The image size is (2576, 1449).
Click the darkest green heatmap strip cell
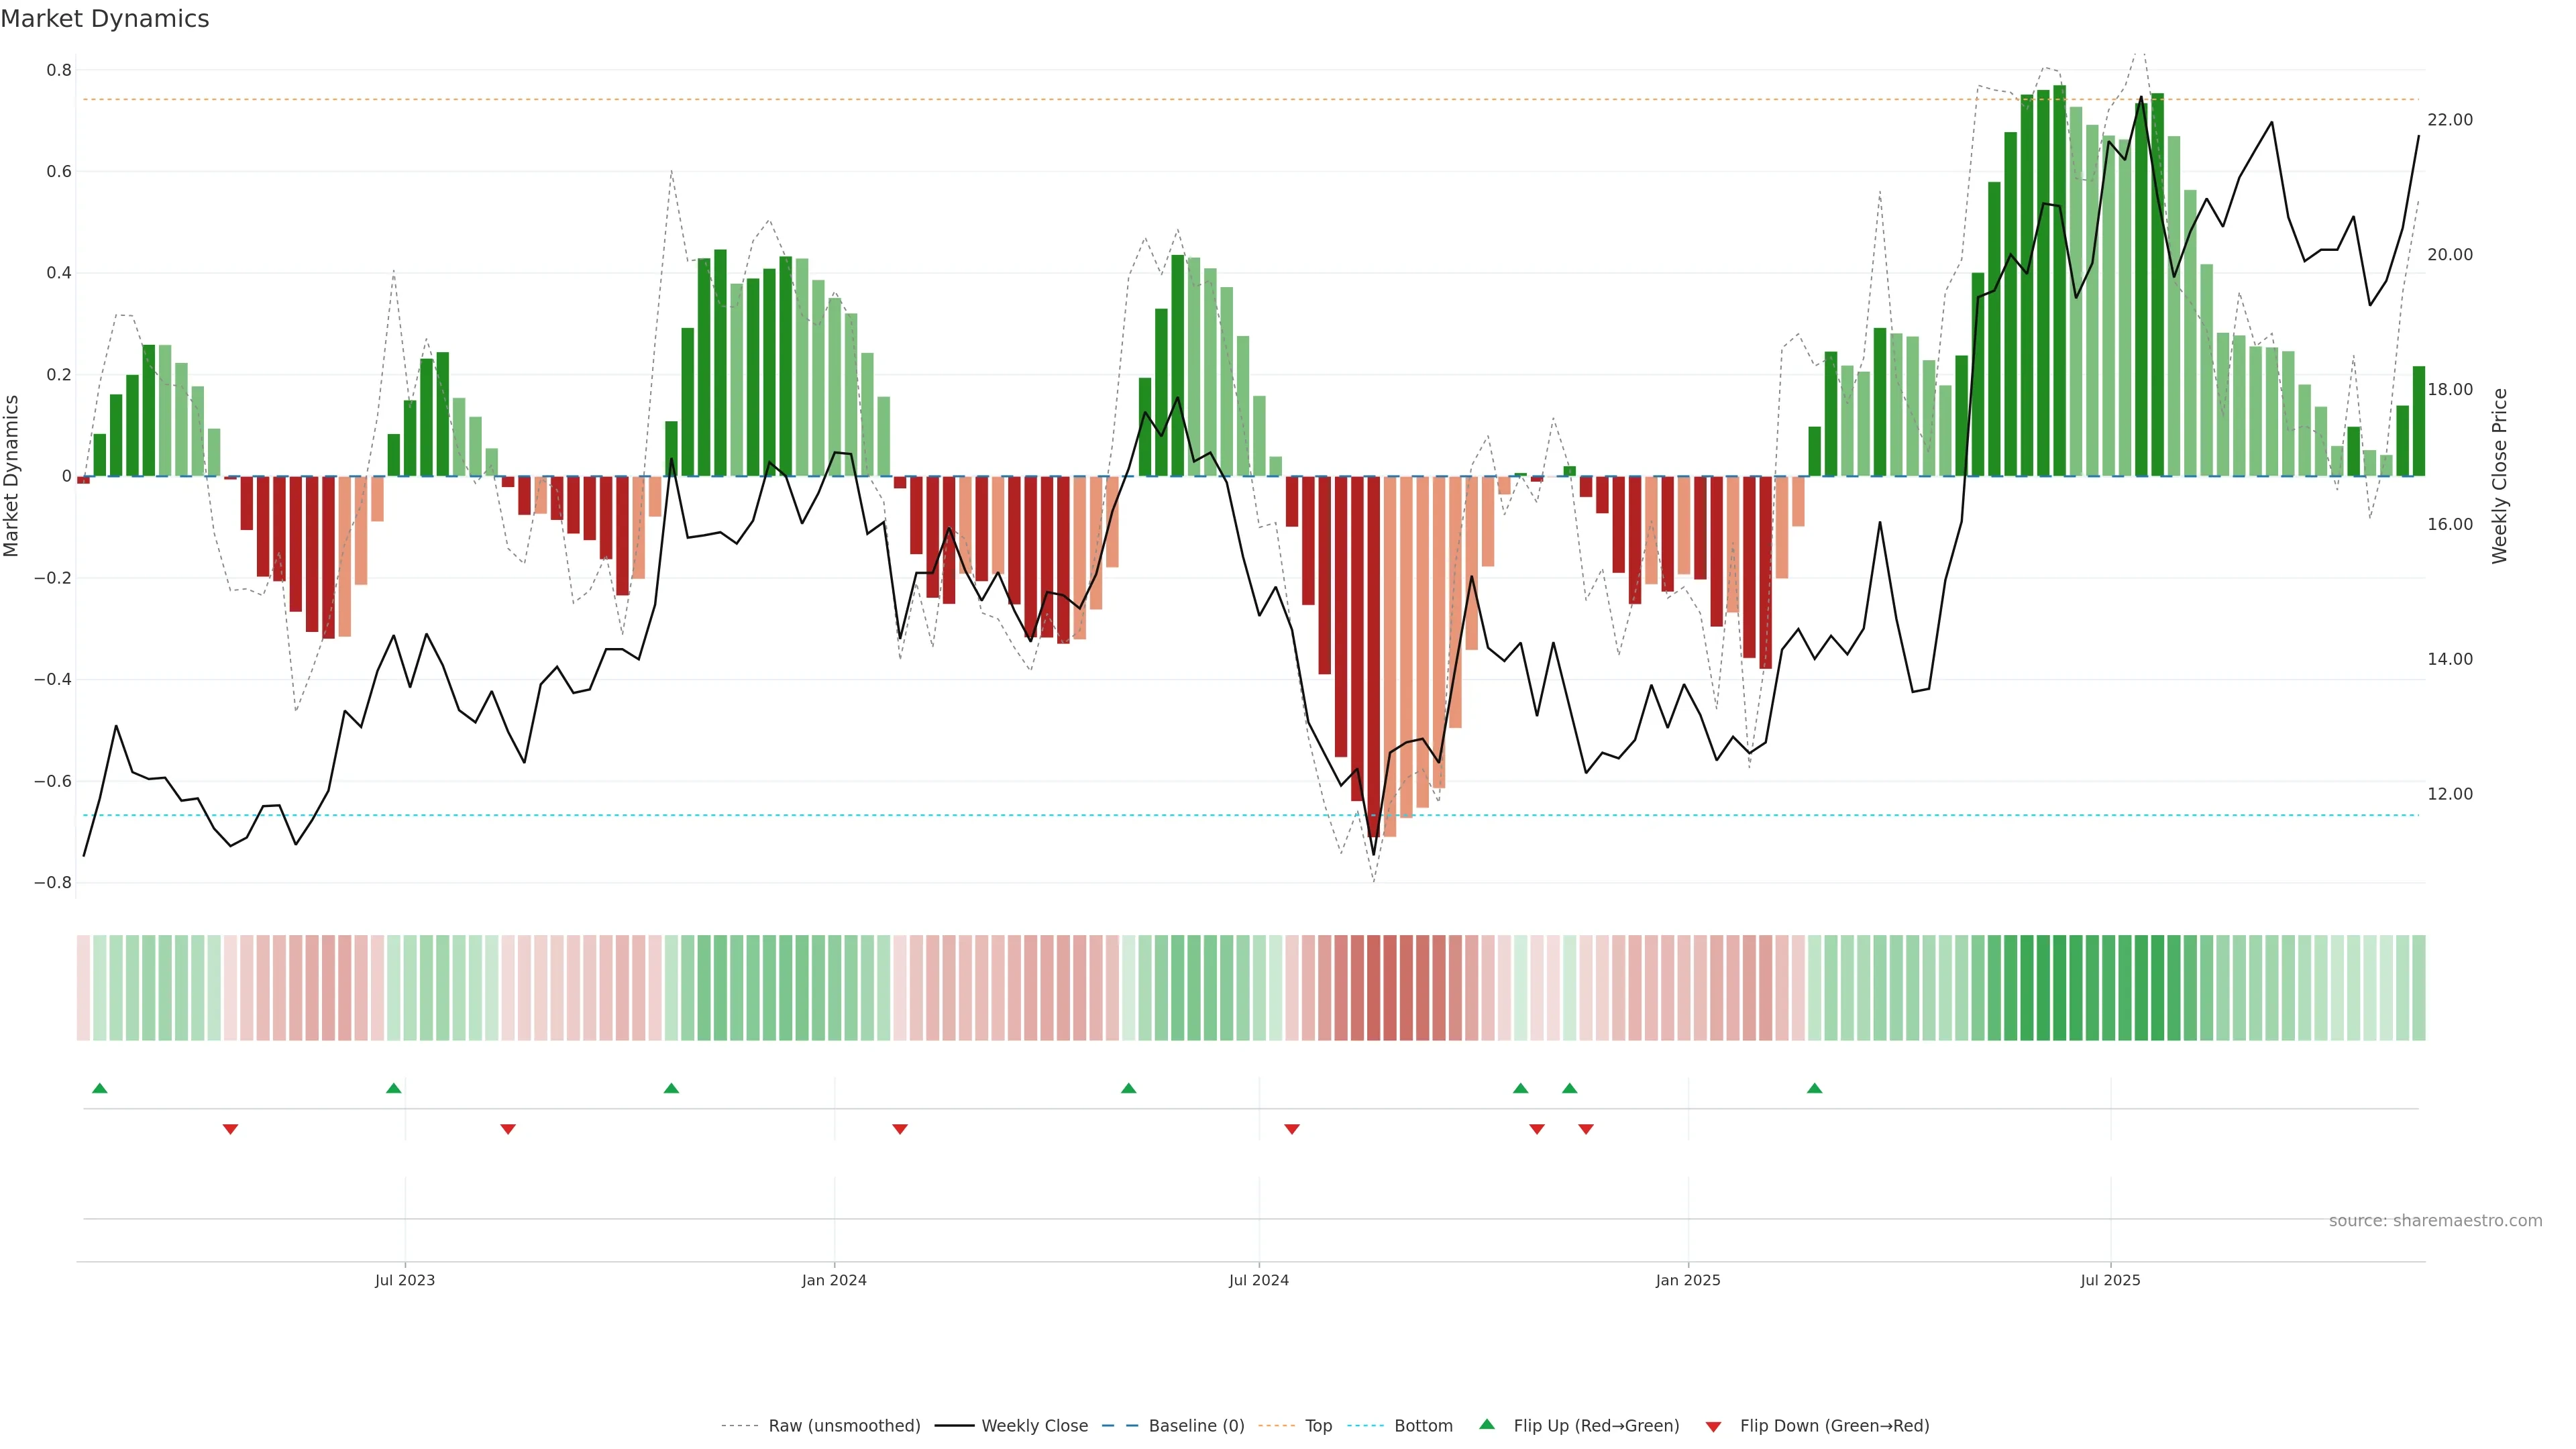pyautogui.click(x=2059, y=987)
